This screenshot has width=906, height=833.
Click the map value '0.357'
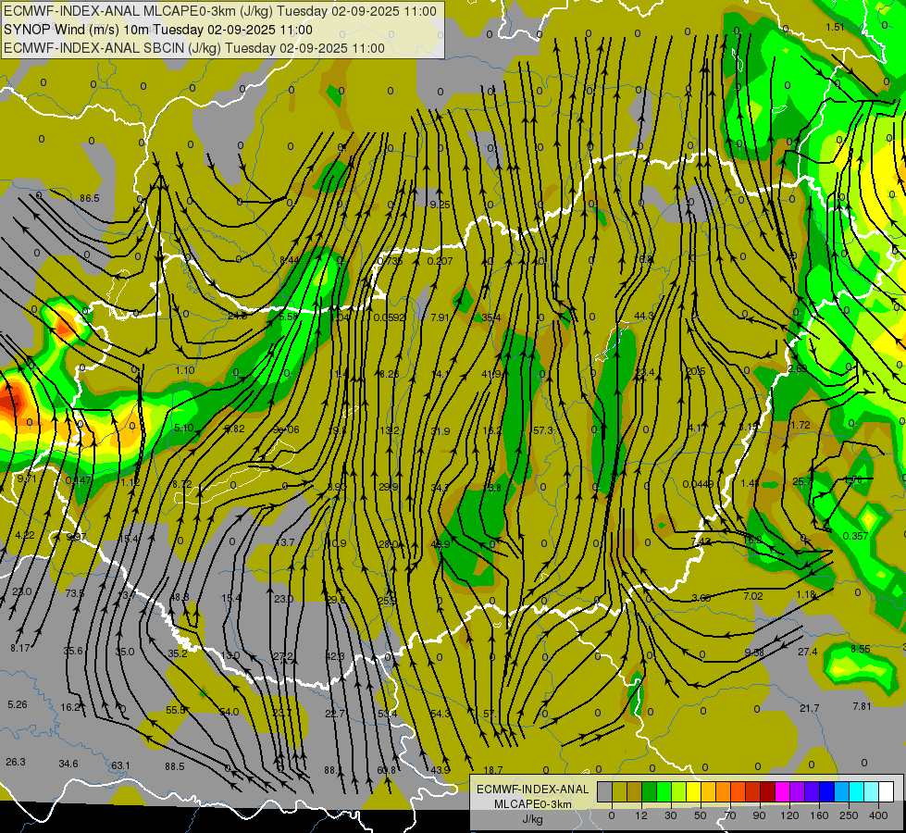pos(856,536)
